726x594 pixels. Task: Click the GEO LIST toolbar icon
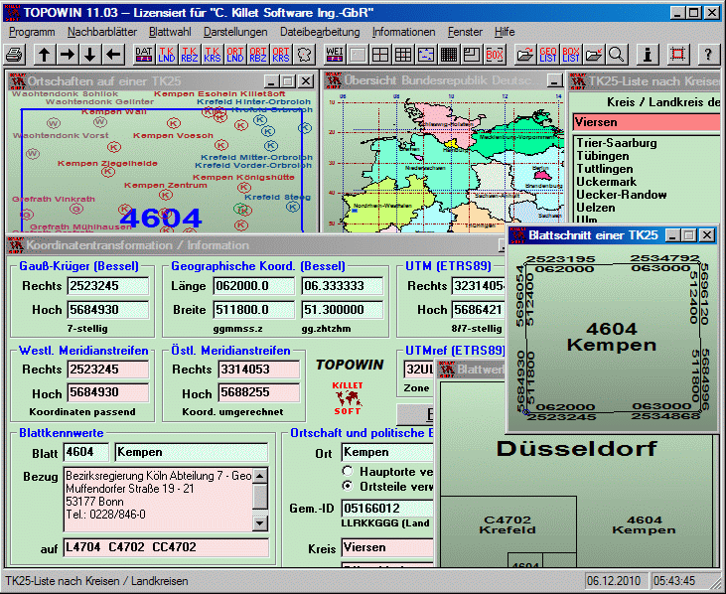click(548, 55)
